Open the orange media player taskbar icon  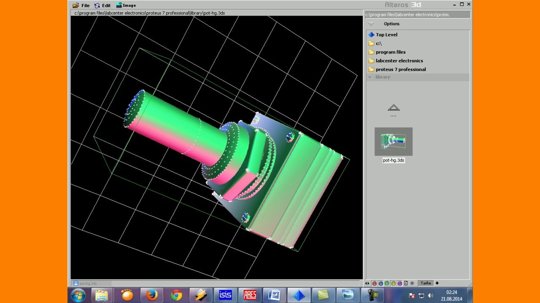click(x=127, y=295)
